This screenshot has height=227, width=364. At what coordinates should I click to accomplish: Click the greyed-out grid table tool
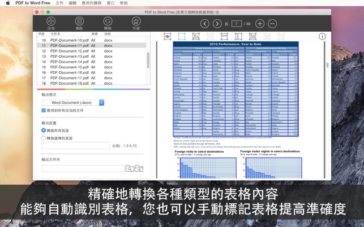coord(281,36)
